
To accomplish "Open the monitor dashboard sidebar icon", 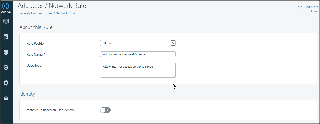I will (6, 22).
